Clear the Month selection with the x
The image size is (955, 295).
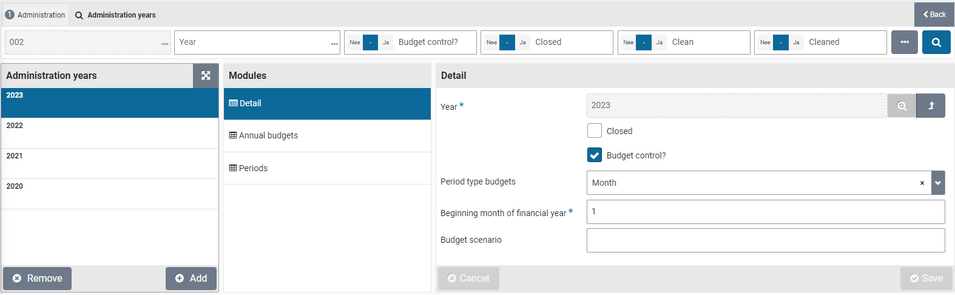(922, 183)
